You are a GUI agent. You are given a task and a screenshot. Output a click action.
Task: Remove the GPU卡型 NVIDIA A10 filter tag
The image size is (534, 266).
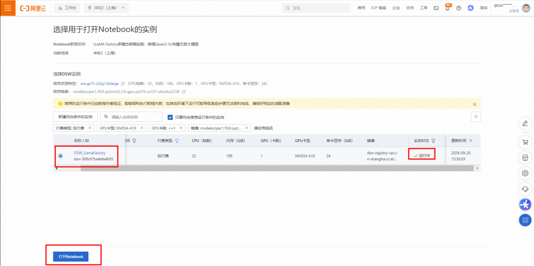pyautogui.click(x=141, y=128)
